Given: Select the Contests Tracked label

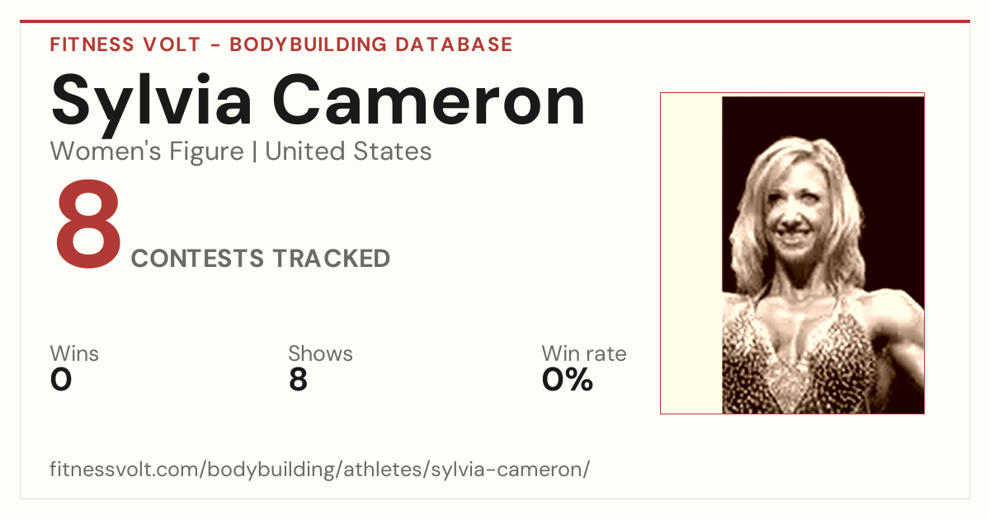Looking at the screenshot, I should pos(261,259).
